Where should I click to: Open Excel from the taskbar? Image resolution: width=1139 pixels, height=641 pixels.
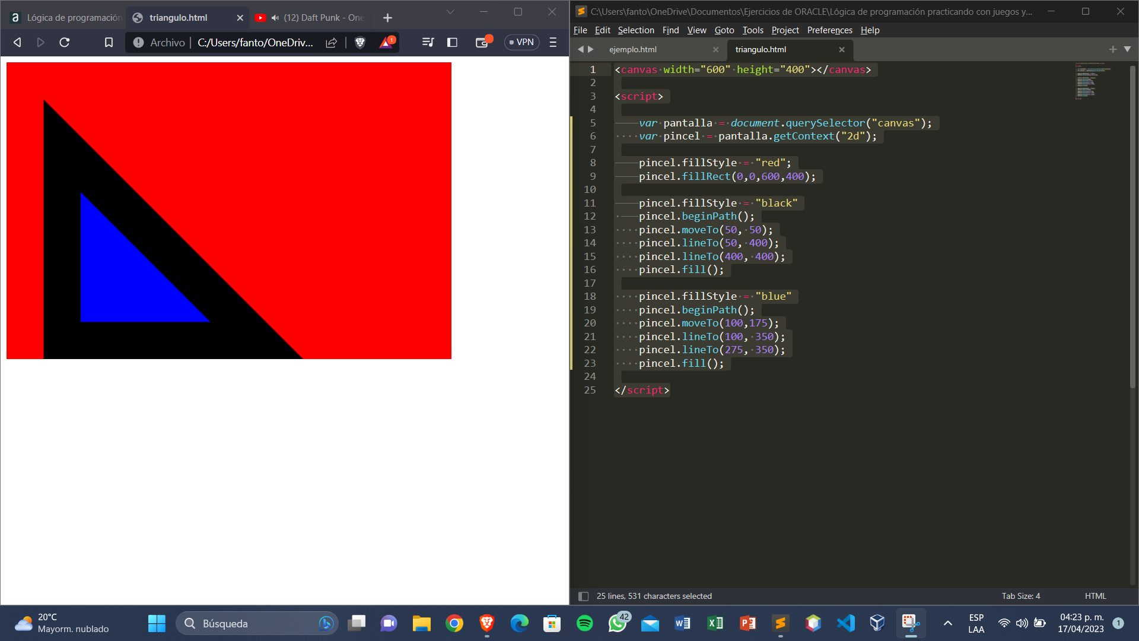coord(715,623)
